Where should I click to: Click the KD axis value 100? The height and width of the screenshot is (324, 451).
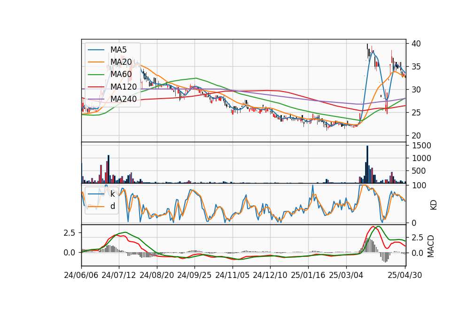(419, 185)
